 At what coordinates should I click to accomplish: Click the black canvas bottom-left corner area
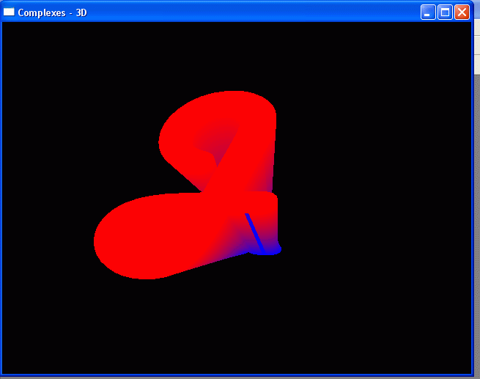[29, 352]
